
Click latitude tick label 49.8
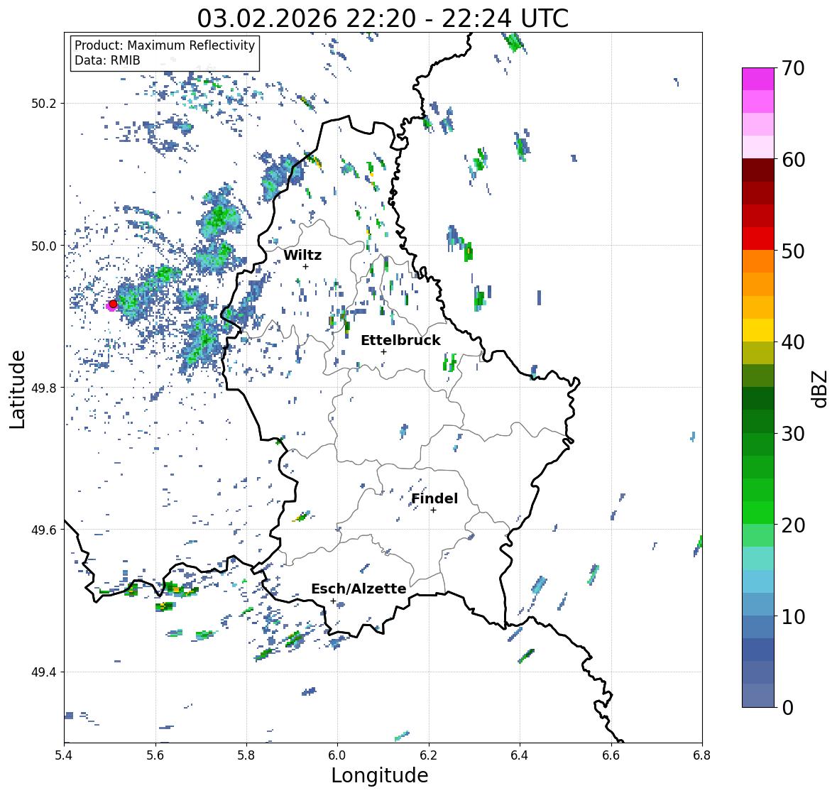(44, 388)
